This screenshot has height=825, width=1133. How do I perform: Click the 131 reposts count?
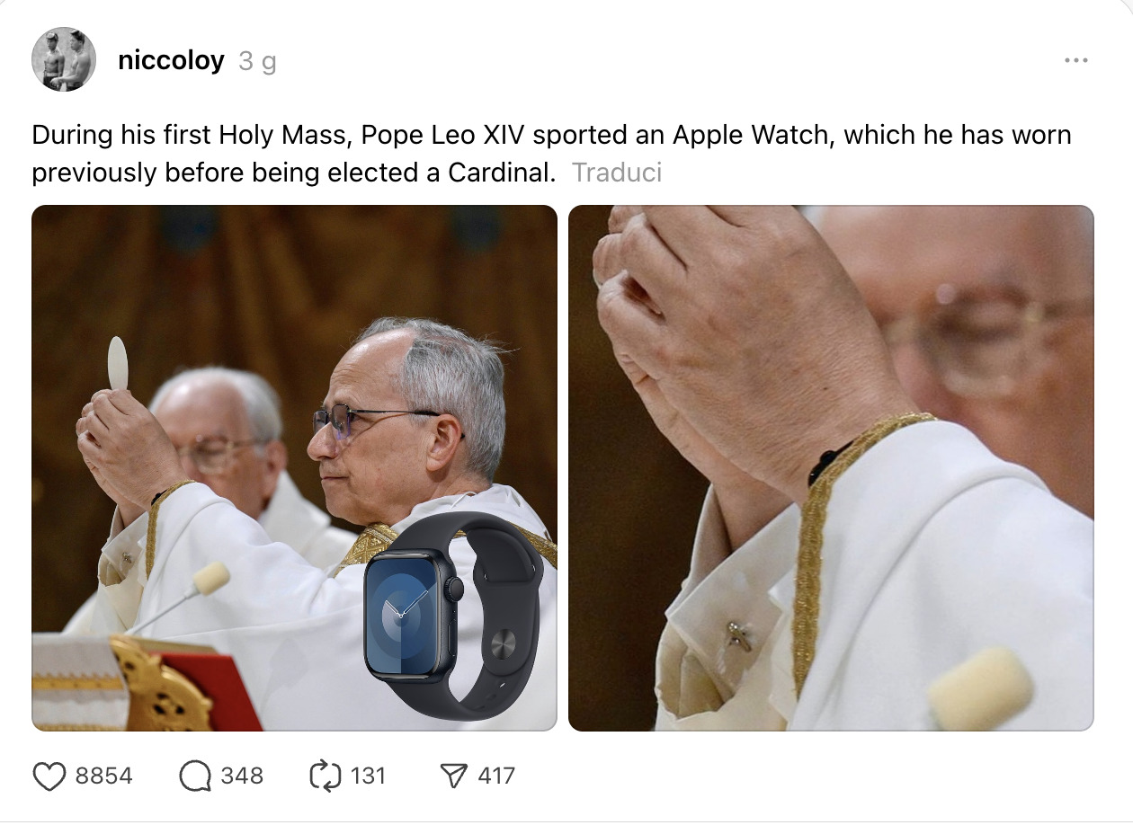[367, 776]
